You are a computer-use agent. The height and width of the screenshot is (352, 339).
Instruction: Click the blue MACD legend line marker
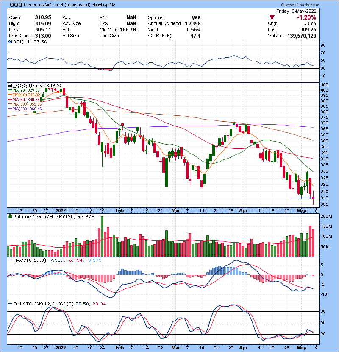[10, 260]
